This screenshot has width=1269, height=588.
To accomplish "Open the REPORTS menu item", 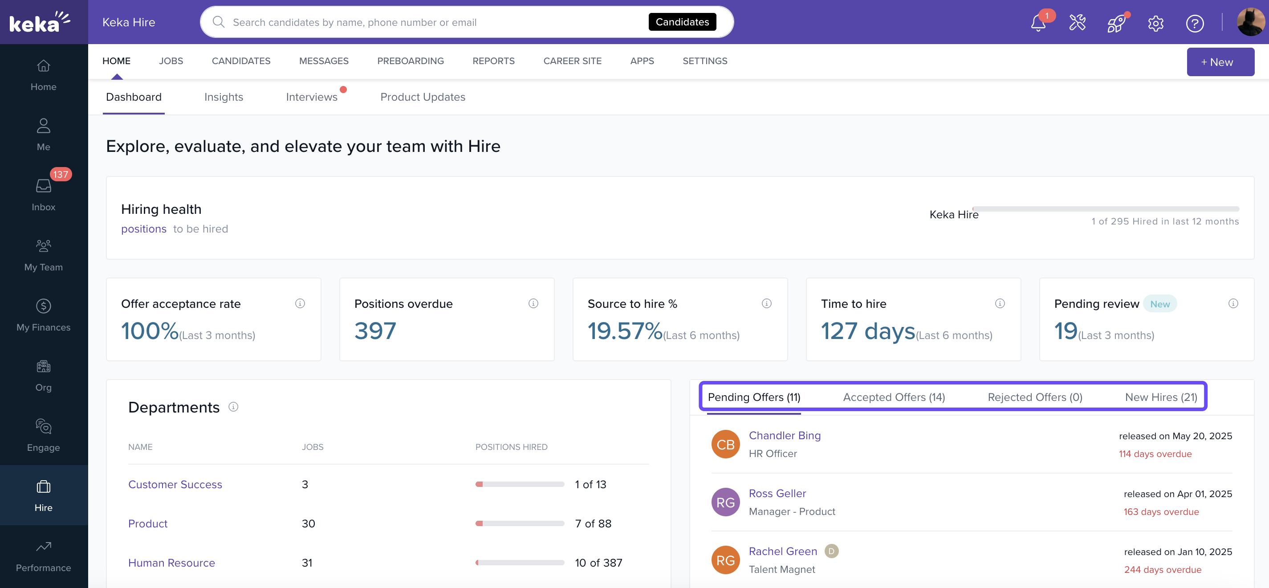I will pos(493,61).
